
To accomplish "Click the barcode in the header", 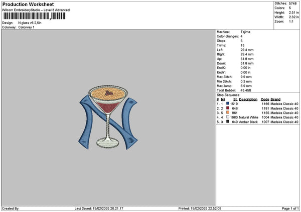I will [34, 16].
